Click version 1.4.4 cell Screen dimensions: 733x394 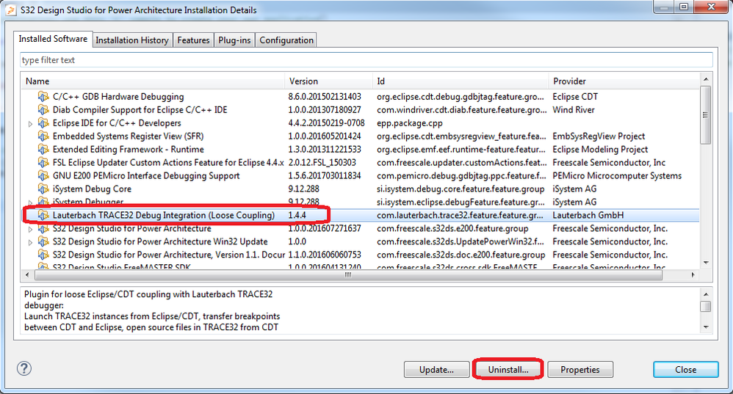point(297,215)
